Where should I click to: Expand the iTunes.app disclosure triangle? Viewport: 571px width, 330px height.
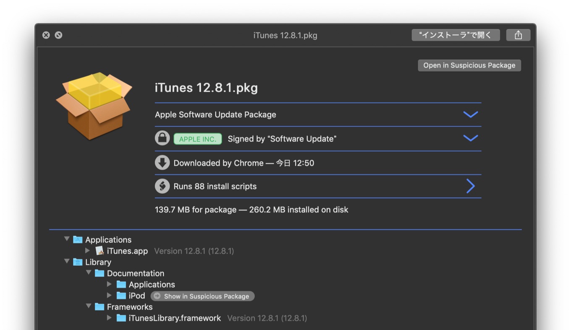[x=87, y=251]
